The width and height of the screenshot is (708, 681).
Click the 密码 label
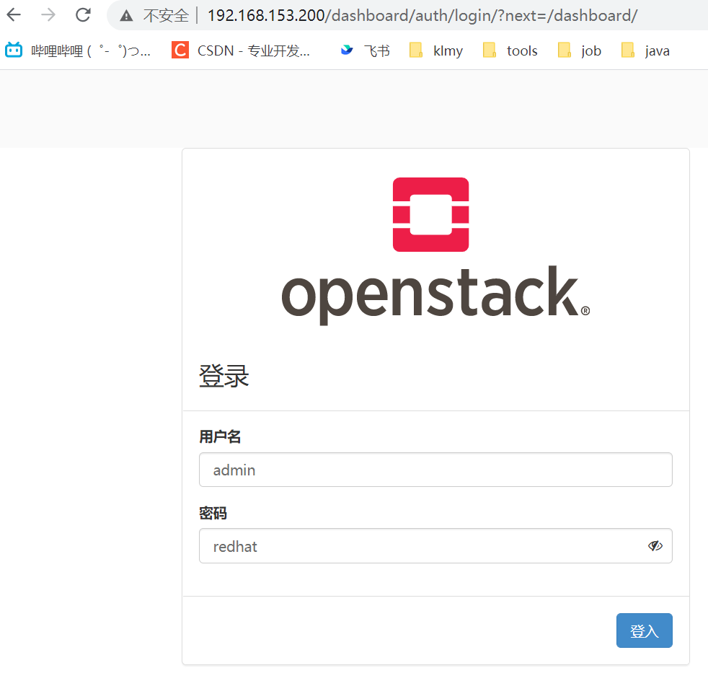tap(213, 513)
